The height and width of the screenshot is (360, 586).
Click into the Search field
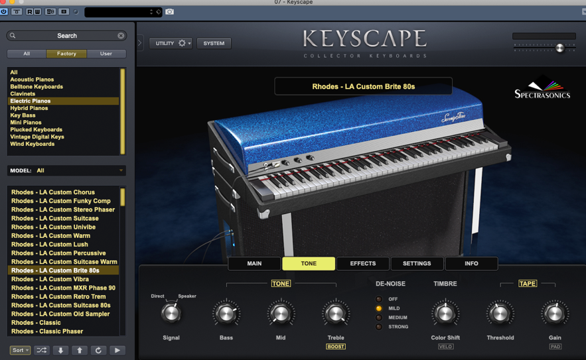(66, 36)
